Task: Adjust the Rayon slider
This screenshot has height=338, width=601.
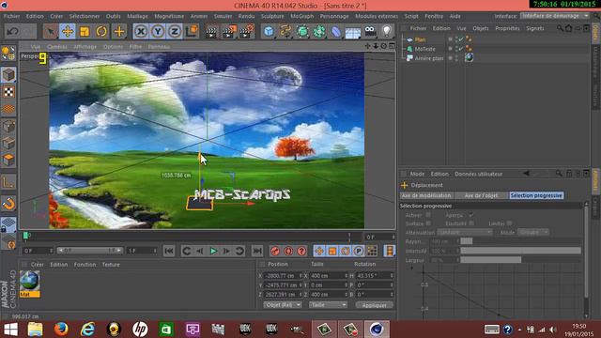Action: click(520, 241)
